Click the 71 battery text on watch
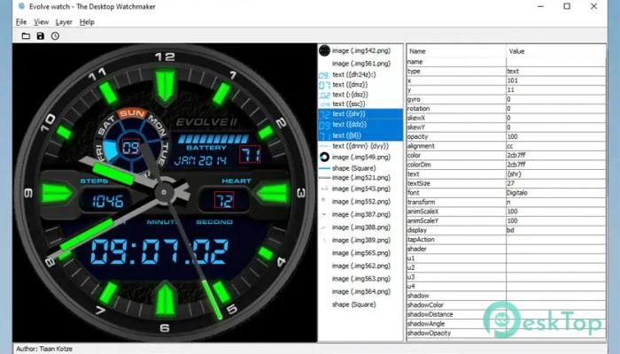The image size is (620, 354). pos(250,154)
